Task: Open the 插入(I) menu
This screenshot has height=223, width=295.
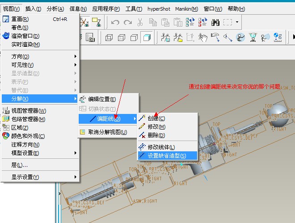Action: (34, 9)
